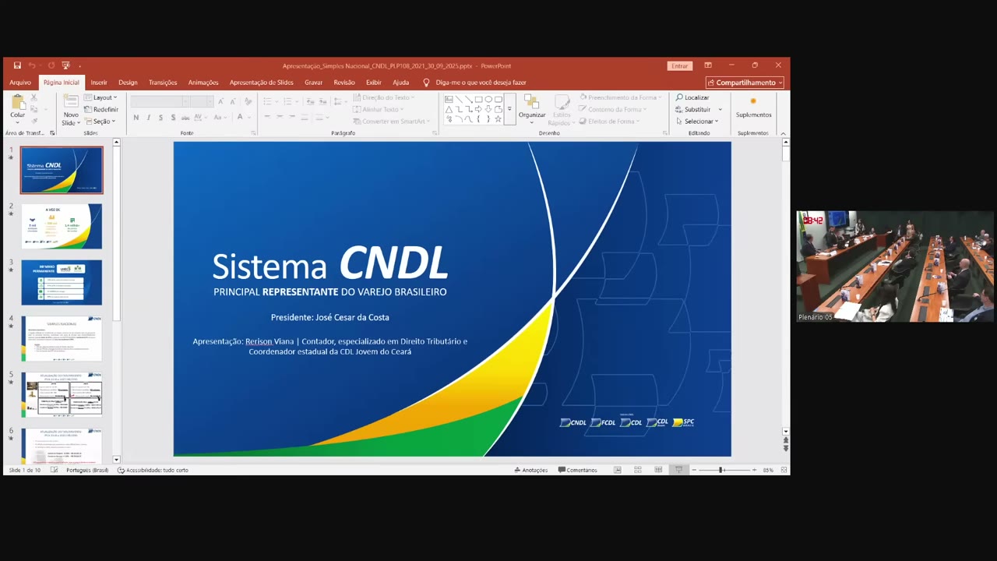Click the strikethrough abc icon

click(x=185, y=118)
